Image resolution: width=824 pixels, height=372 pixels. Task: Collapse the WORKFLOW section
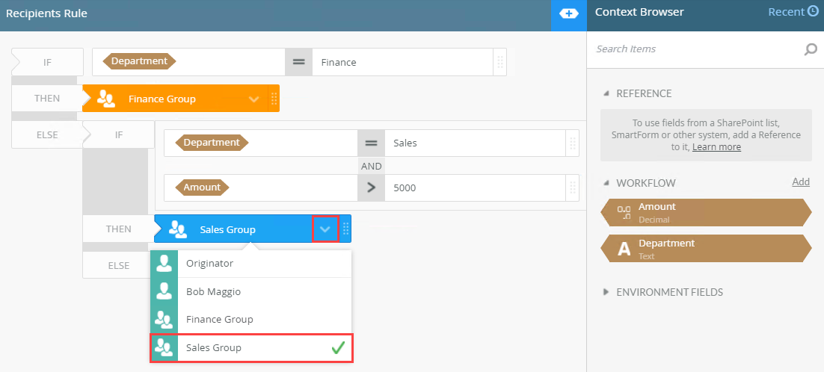(606, 183)
